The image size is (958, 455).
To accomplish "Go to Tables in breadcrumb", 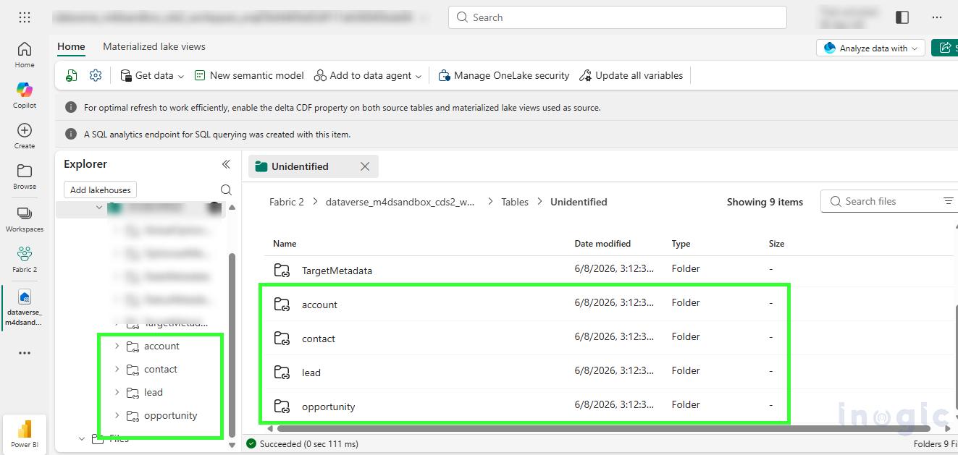I will pos(515,202).
